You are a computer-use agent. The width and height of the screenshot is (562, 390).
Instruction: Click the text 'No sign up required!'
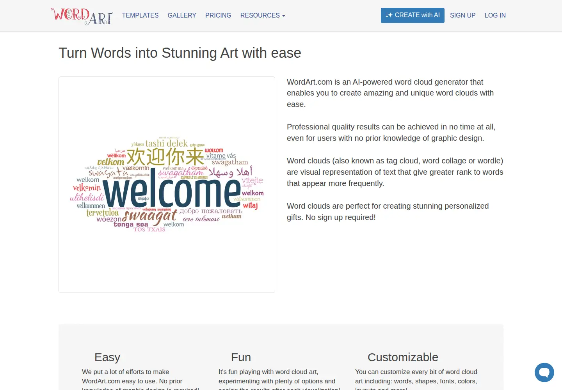(341, 217)
